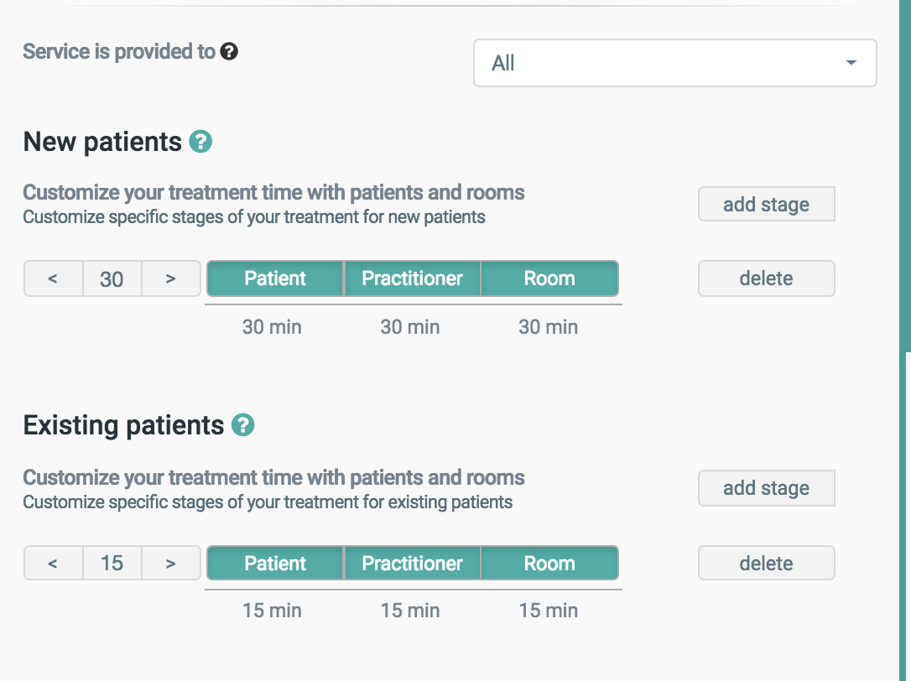Delete the existing patients 15 minute stage
Image resolution: width=911 pixels, height=681 pixels.
[766, 564]
